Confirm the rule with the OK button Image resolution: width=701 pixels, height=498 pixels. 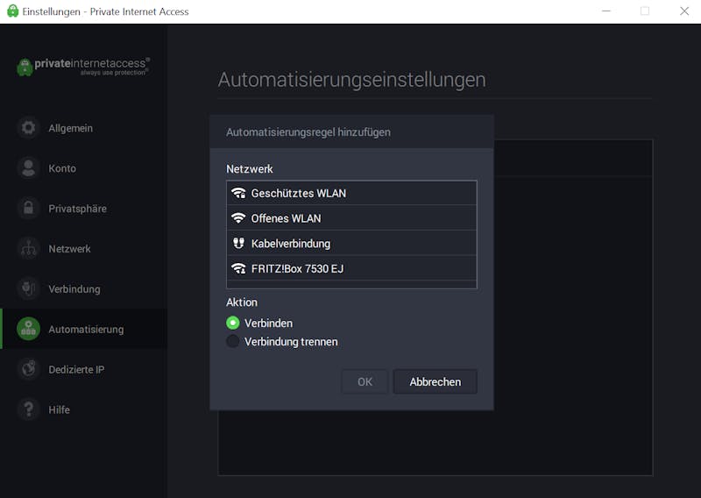click(365, 381)
